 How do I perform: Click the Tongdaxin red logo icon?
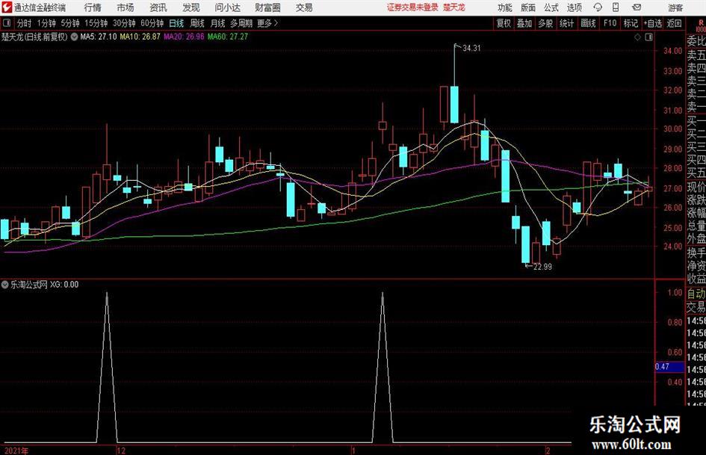tap(7, 7)
